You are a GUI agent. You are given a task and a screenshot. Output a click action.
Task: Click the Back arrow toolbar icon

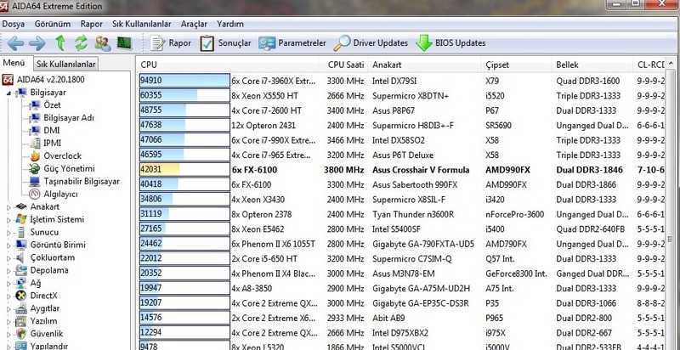click(x=15, y=42)
